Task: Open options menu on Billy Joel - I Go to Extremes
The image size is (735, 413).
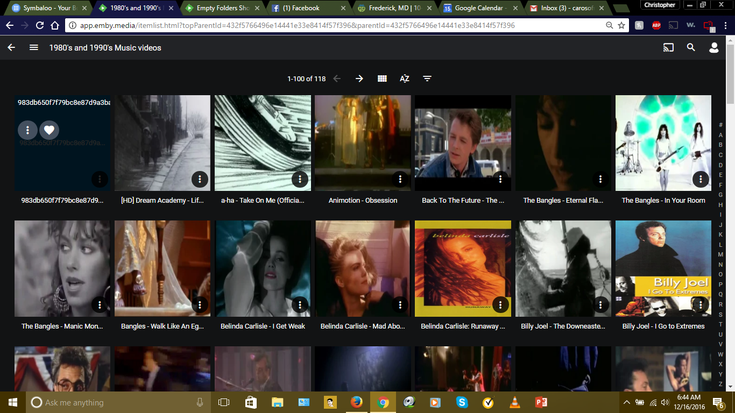Action: [700, 304]
